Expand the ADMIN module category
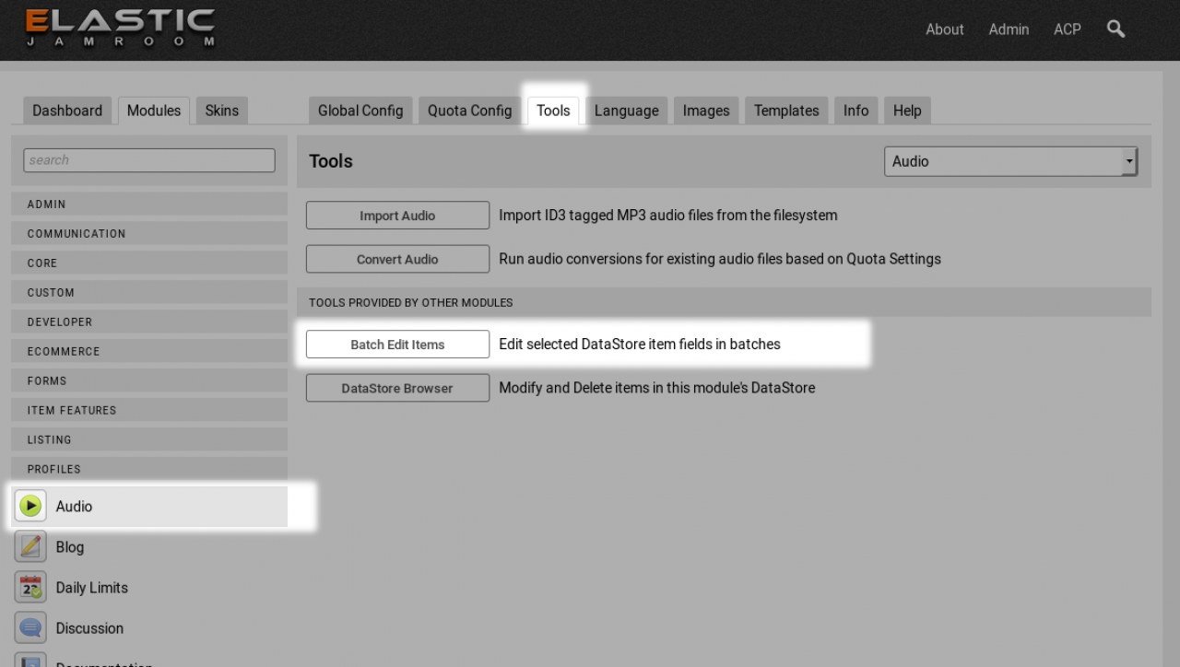 click(x=149, y=204)
